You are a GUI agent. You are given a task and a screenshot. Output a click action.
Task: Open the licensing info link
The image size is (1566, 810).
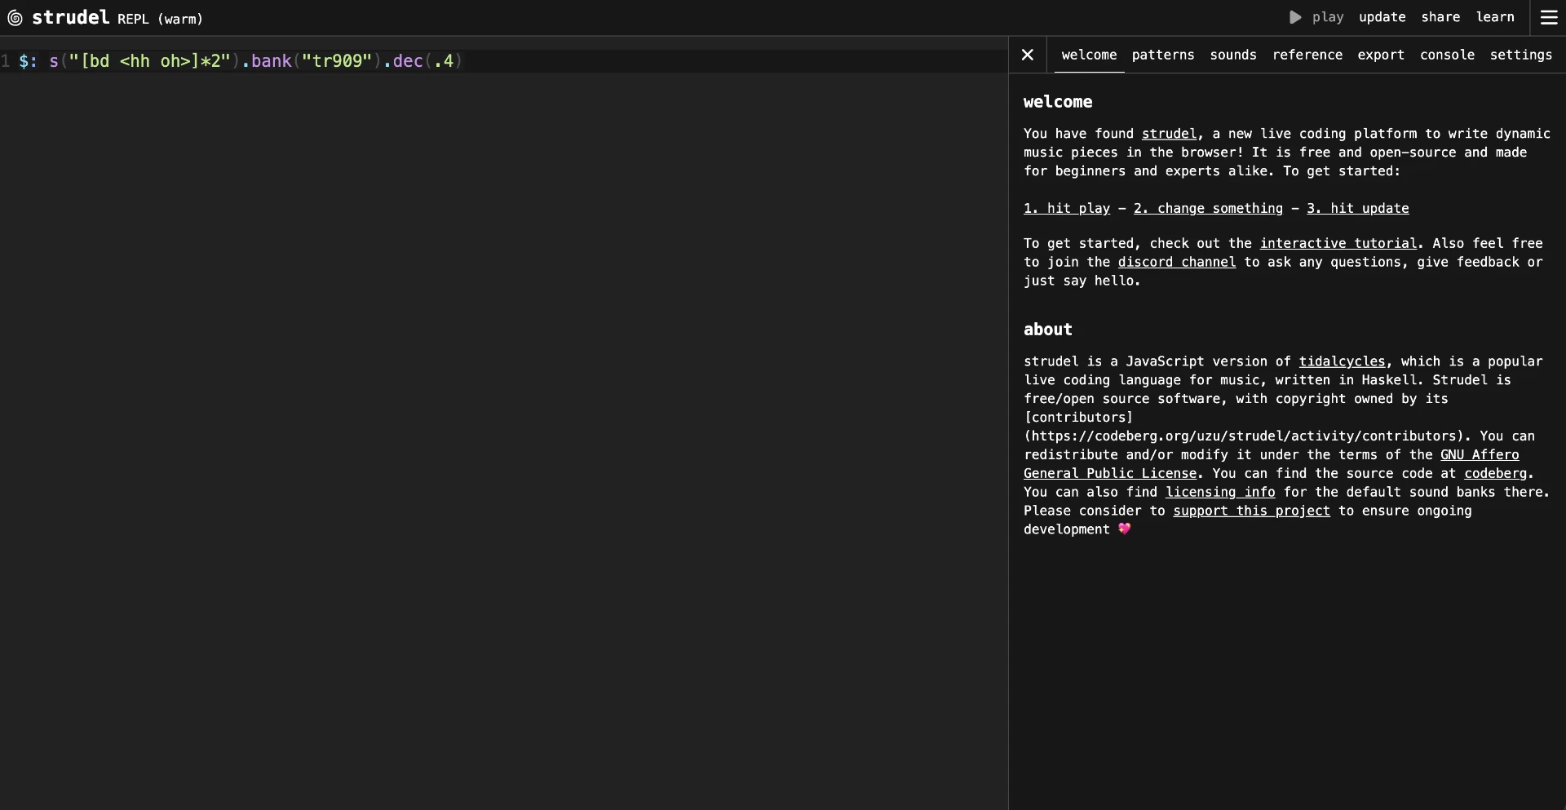point(1220,493)
